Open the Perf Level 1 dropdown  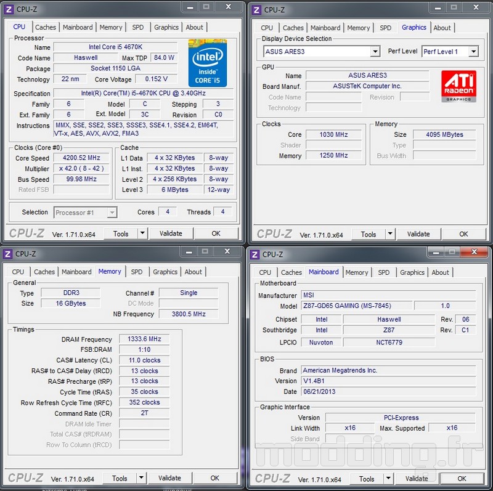[473, 51]
